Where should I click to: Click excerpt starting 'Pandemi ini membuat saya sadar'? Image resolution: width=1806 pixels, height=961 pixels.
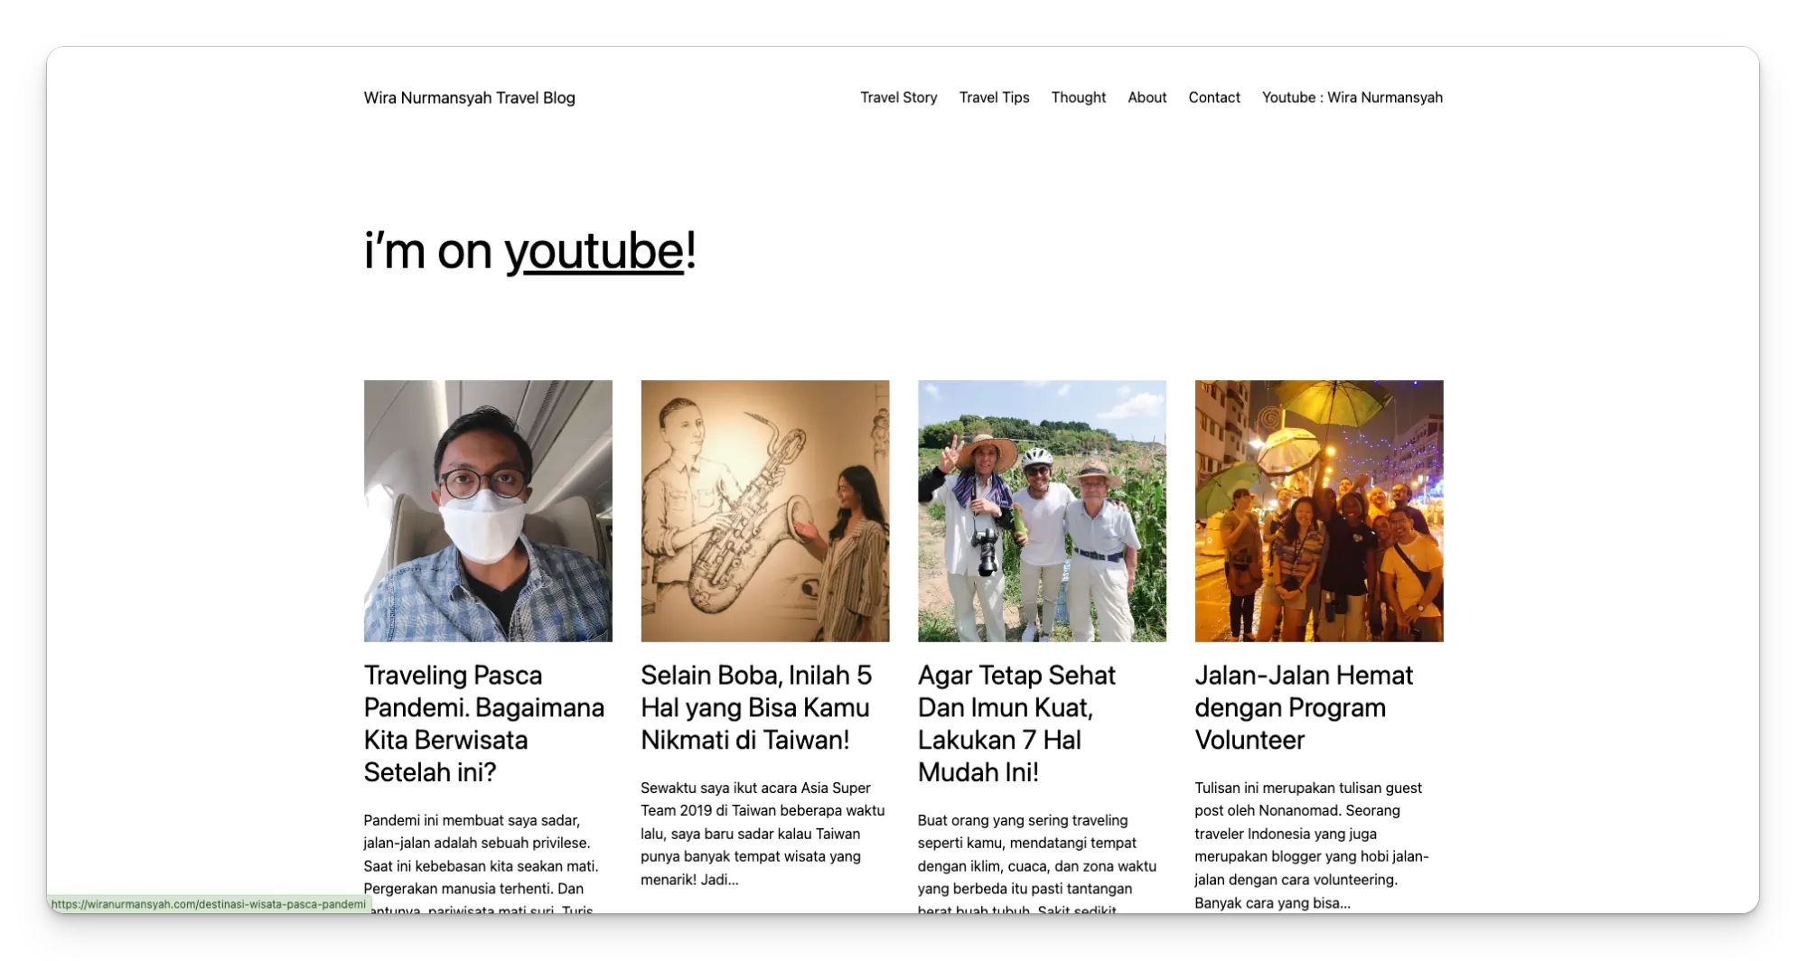point(482,864)
